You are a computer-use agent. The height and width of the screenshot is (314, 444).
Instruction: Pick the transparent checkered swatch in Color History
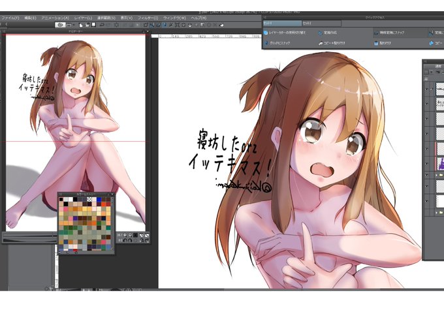89,199
